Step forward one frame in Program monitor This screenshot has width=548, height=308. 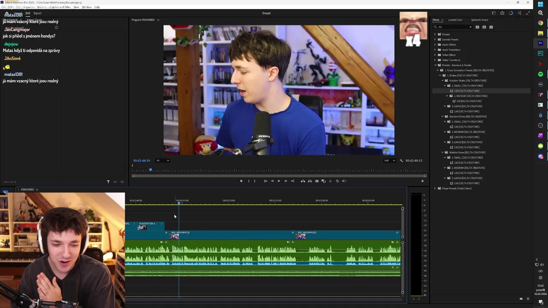coord(286,181)
